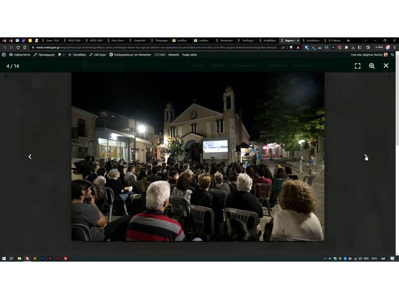Open Photoshop from the taskbar
The width and height of the screenshot is (399, 299).
click(x=42, y=258)
